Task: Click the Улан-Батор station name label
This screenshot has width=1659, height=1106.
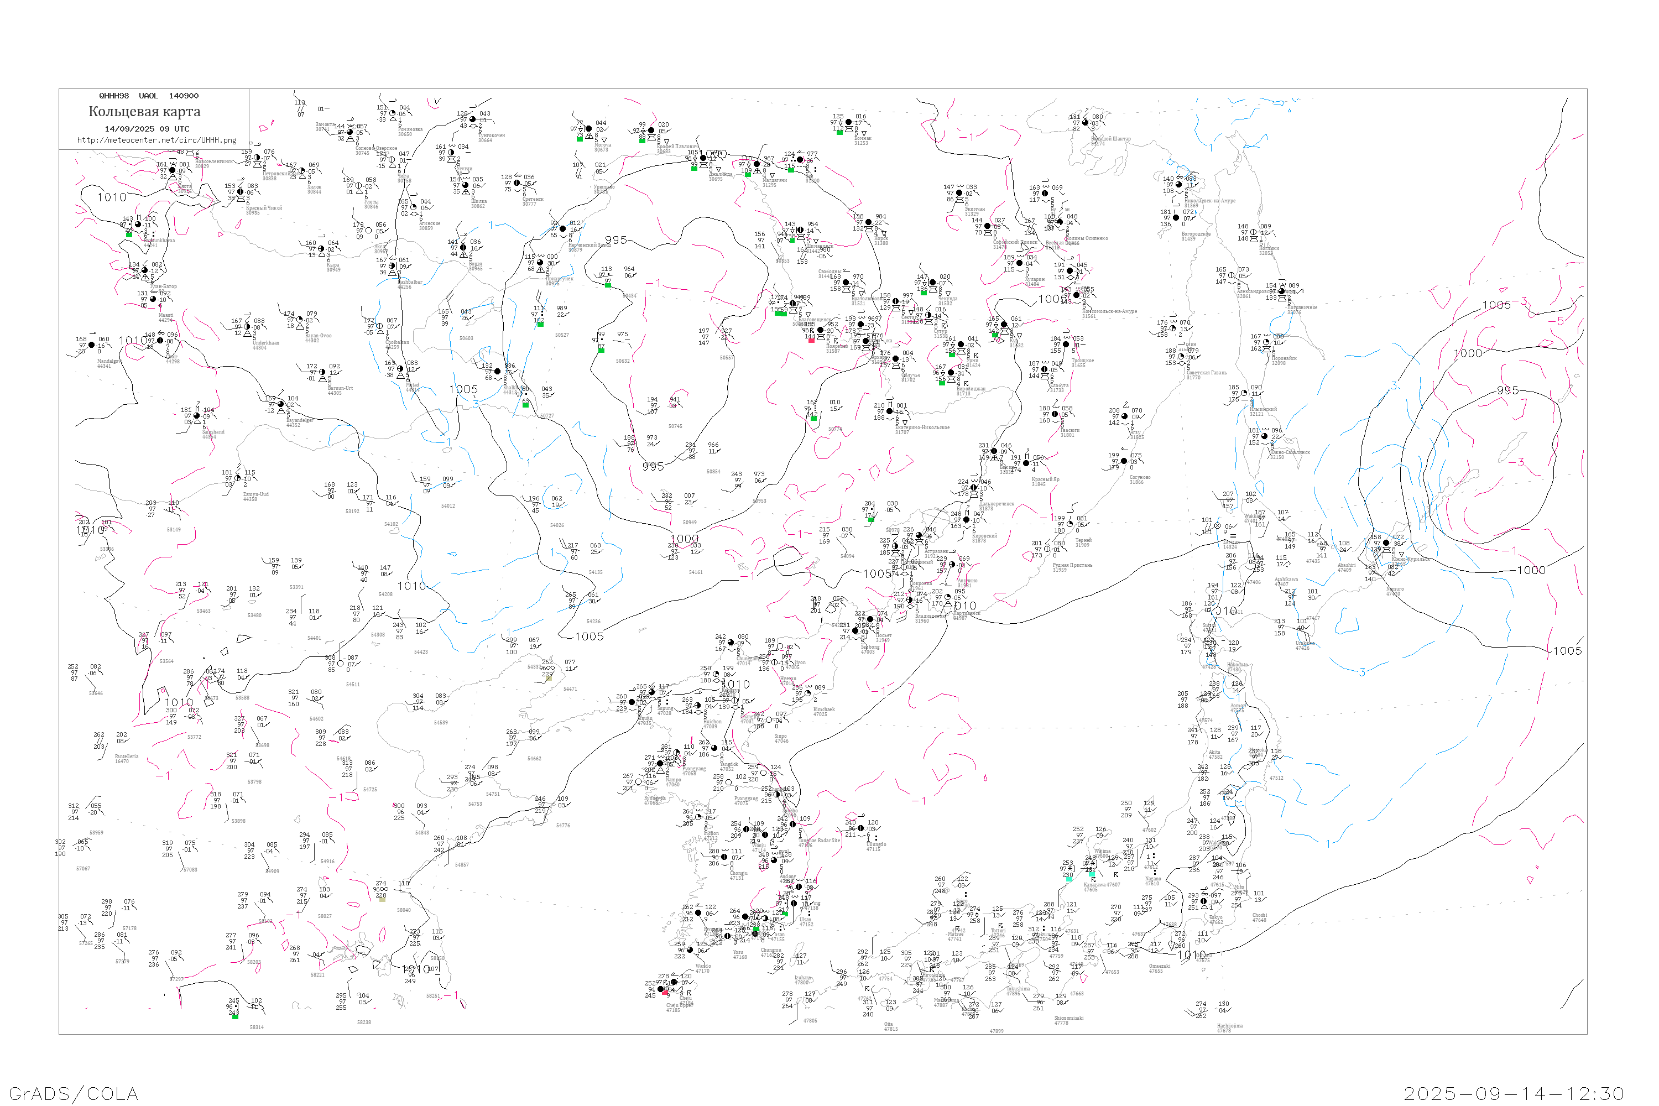Action: pos(164,287)
